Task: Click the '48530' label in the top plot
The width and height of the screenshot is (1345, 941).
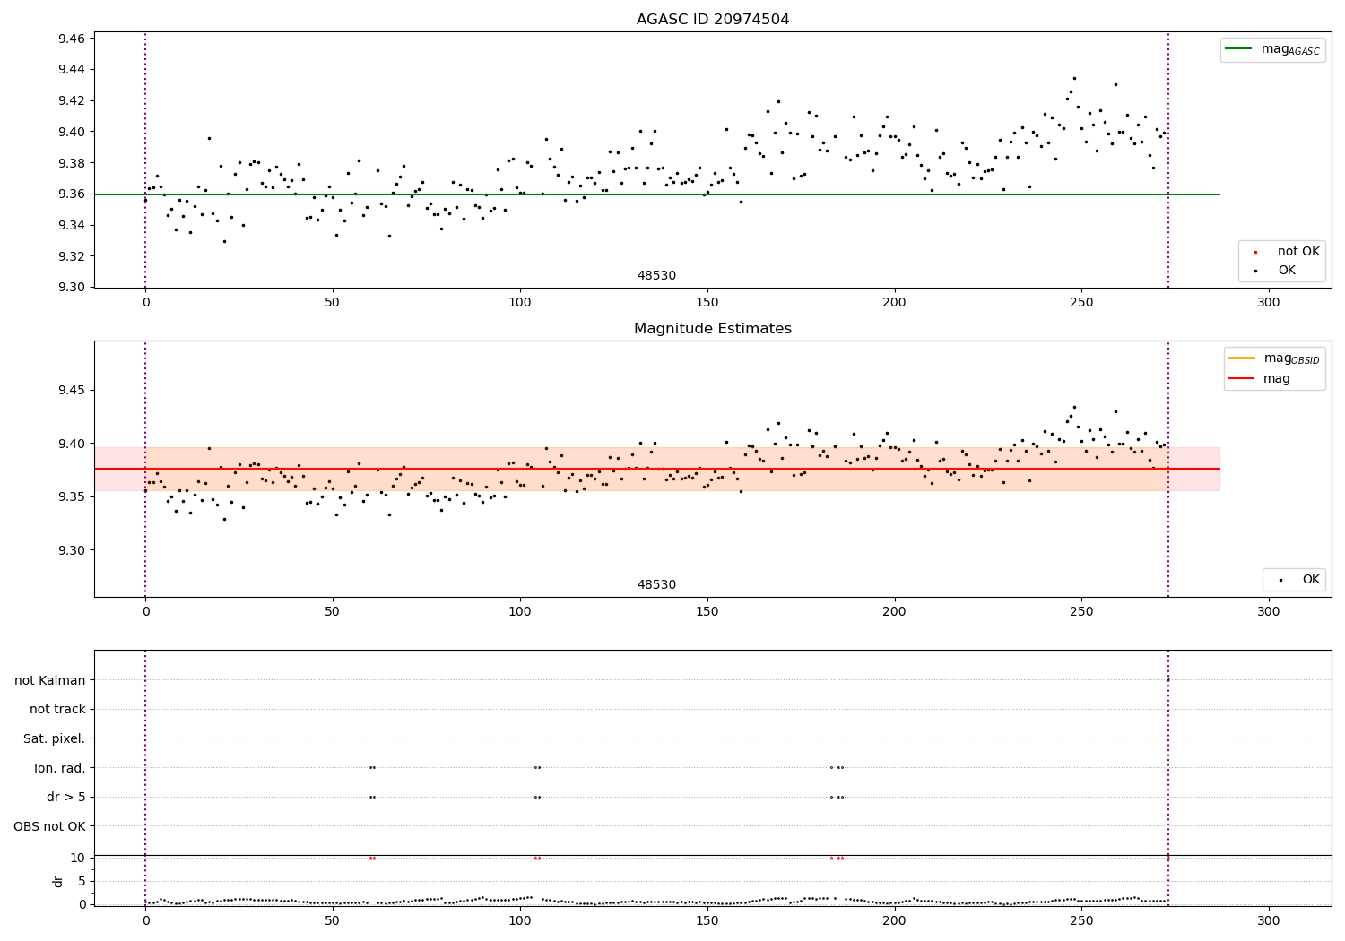Action: 656,276
